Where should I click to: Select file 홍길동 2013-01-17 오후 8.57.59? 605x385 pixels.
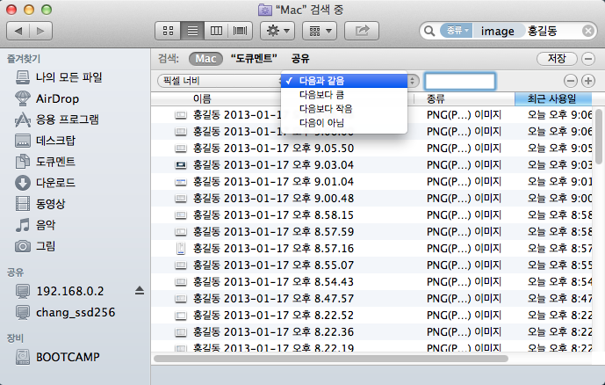[273, 232]
